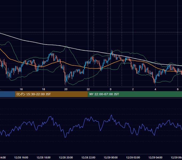Click the 6 hour axis label
Image resolution: width=182 pixels, height=160 pixels.
[x=178, y=89]
